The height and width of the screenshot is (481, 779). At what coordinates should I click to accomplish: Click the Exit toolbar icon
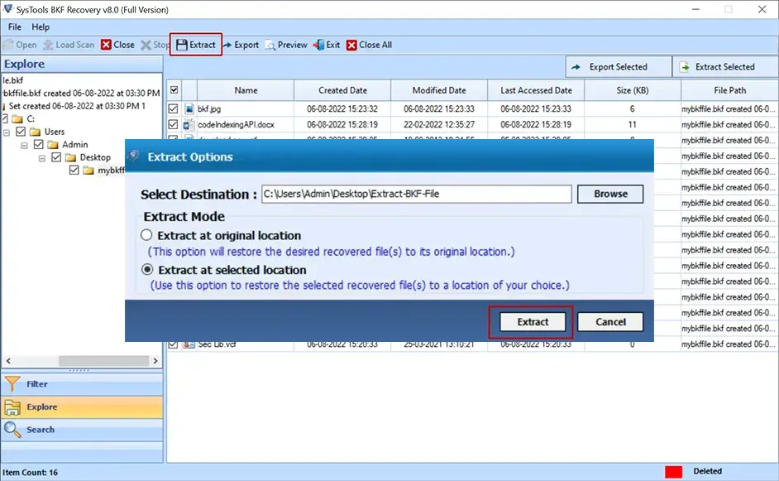318,45
